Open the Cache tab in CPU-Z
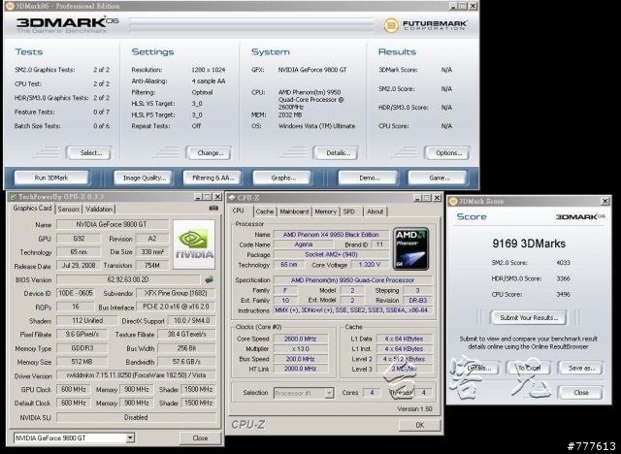Screen dimensions: 621x454 pos(265,211)
